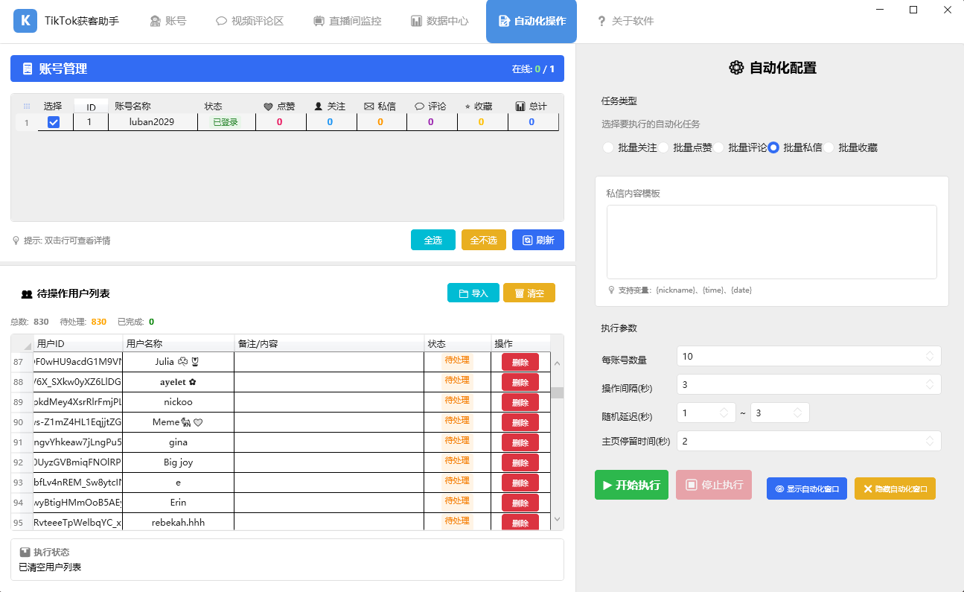
Task: Click the 已登录 status cell
Action: coord(226,122)
